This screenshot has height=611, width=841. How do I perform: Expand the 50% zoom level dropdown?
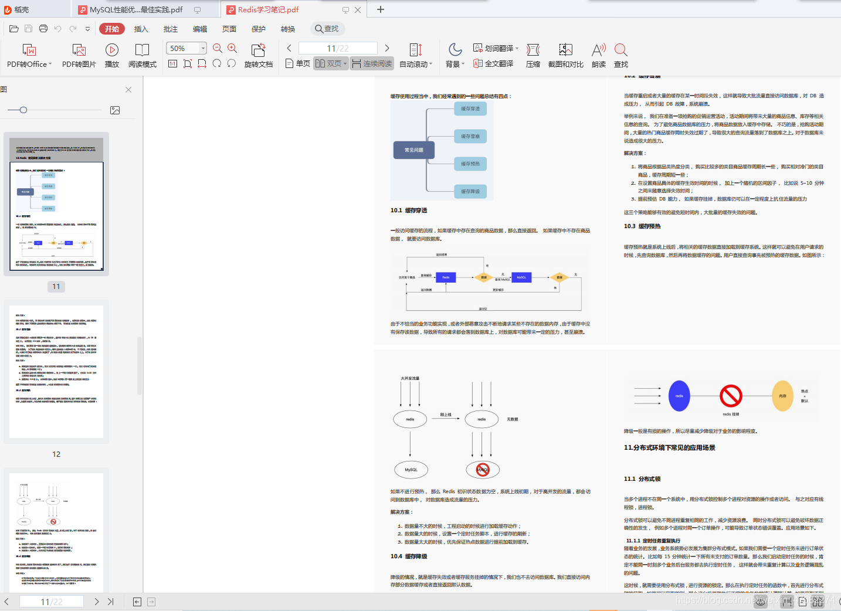(x=203, y=48)
